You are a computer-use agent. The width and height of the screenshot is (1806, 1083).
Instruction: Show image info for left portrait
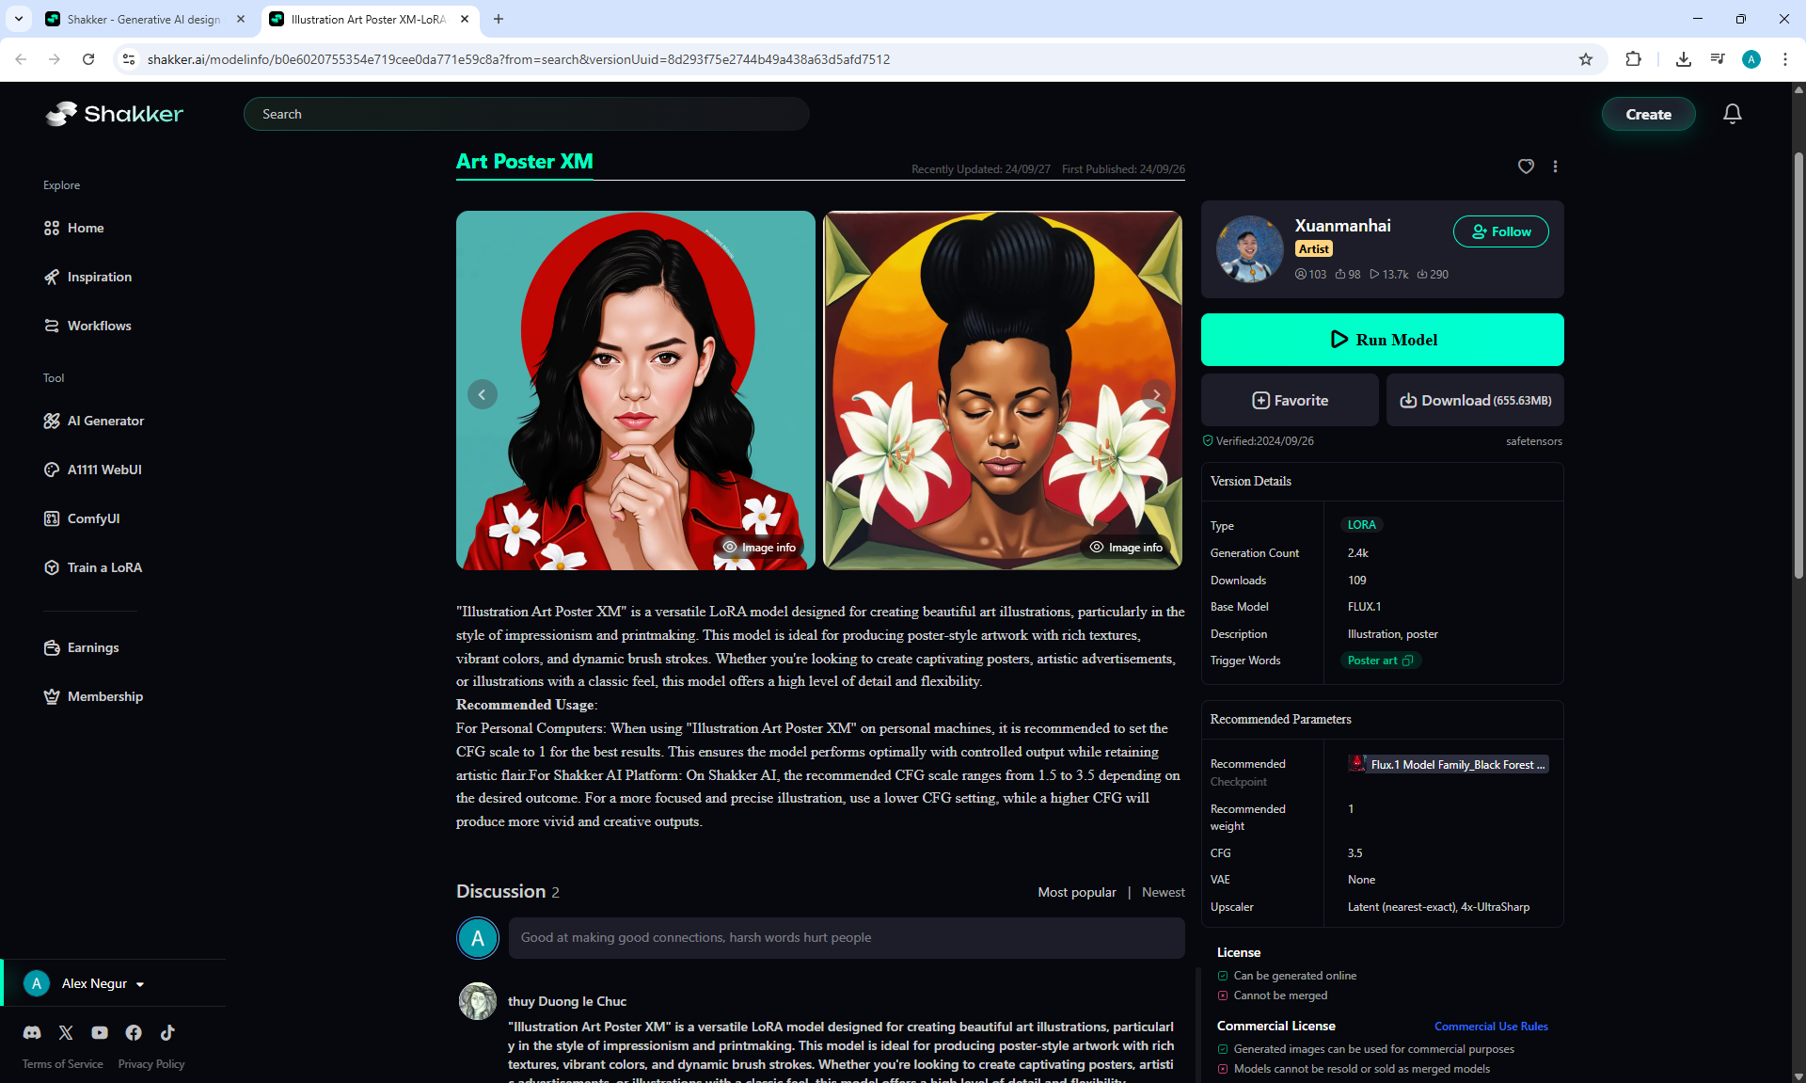(759, 548)
